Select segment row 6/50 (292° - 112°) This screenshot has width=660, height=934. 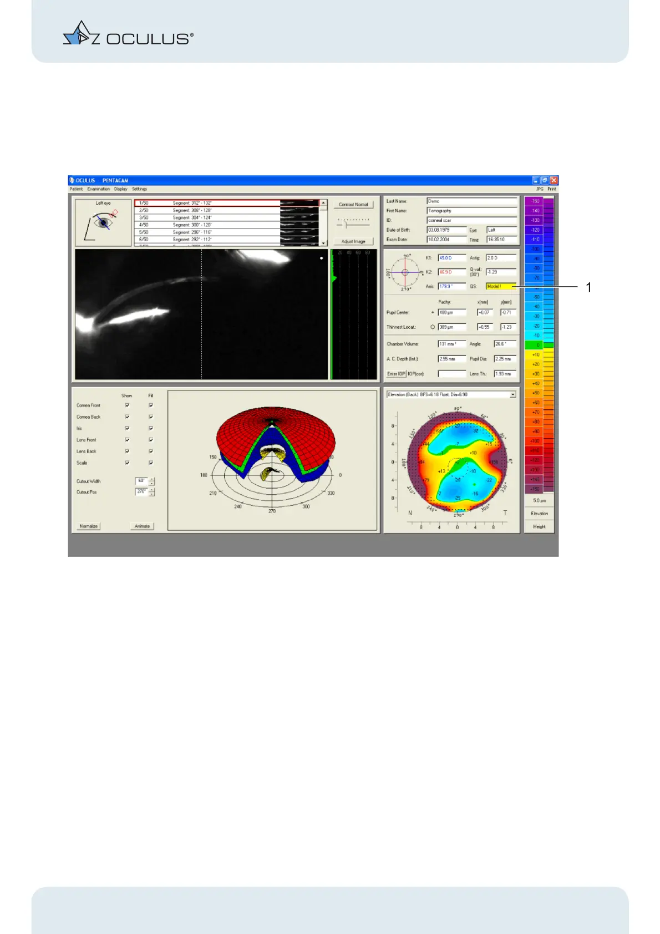226,239
